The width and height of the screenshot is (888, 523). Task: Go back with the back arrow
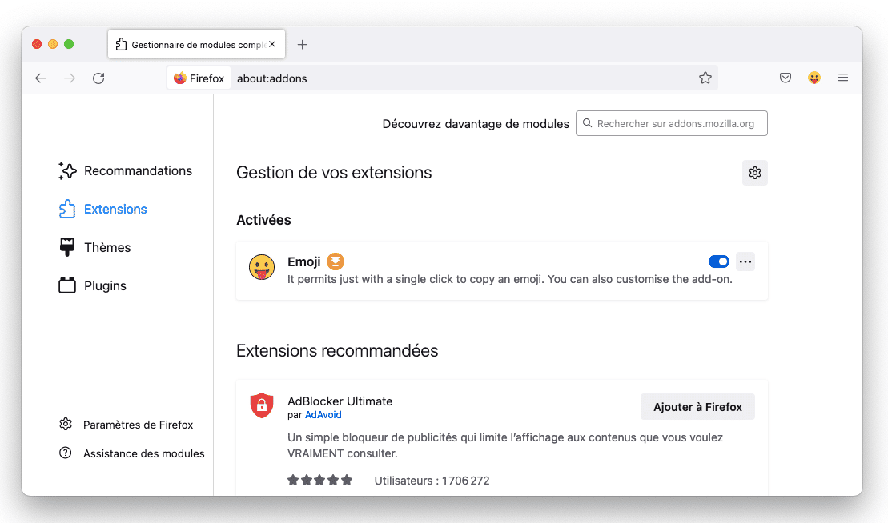(x=41, y=78)
